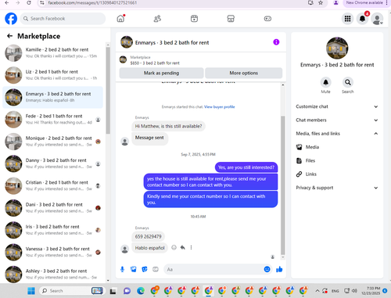Open the Iris 3 bed 2 bath chat
The height and width of the screenshot is (298, 391).
coord(53,230)
